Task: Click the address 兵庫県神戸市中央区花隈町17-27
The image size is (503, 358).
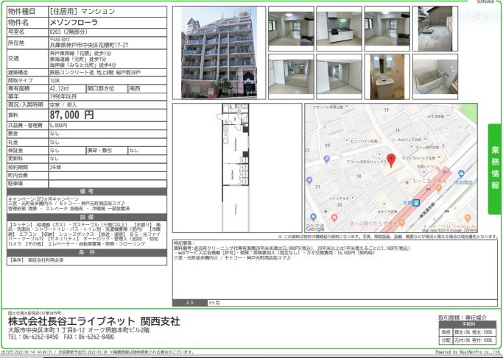Action: click(89, 45)
